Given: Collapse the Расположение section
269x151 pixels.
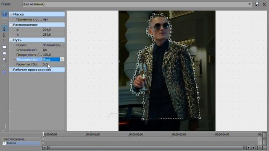Looking at the screenshot, I should (11, 25).
